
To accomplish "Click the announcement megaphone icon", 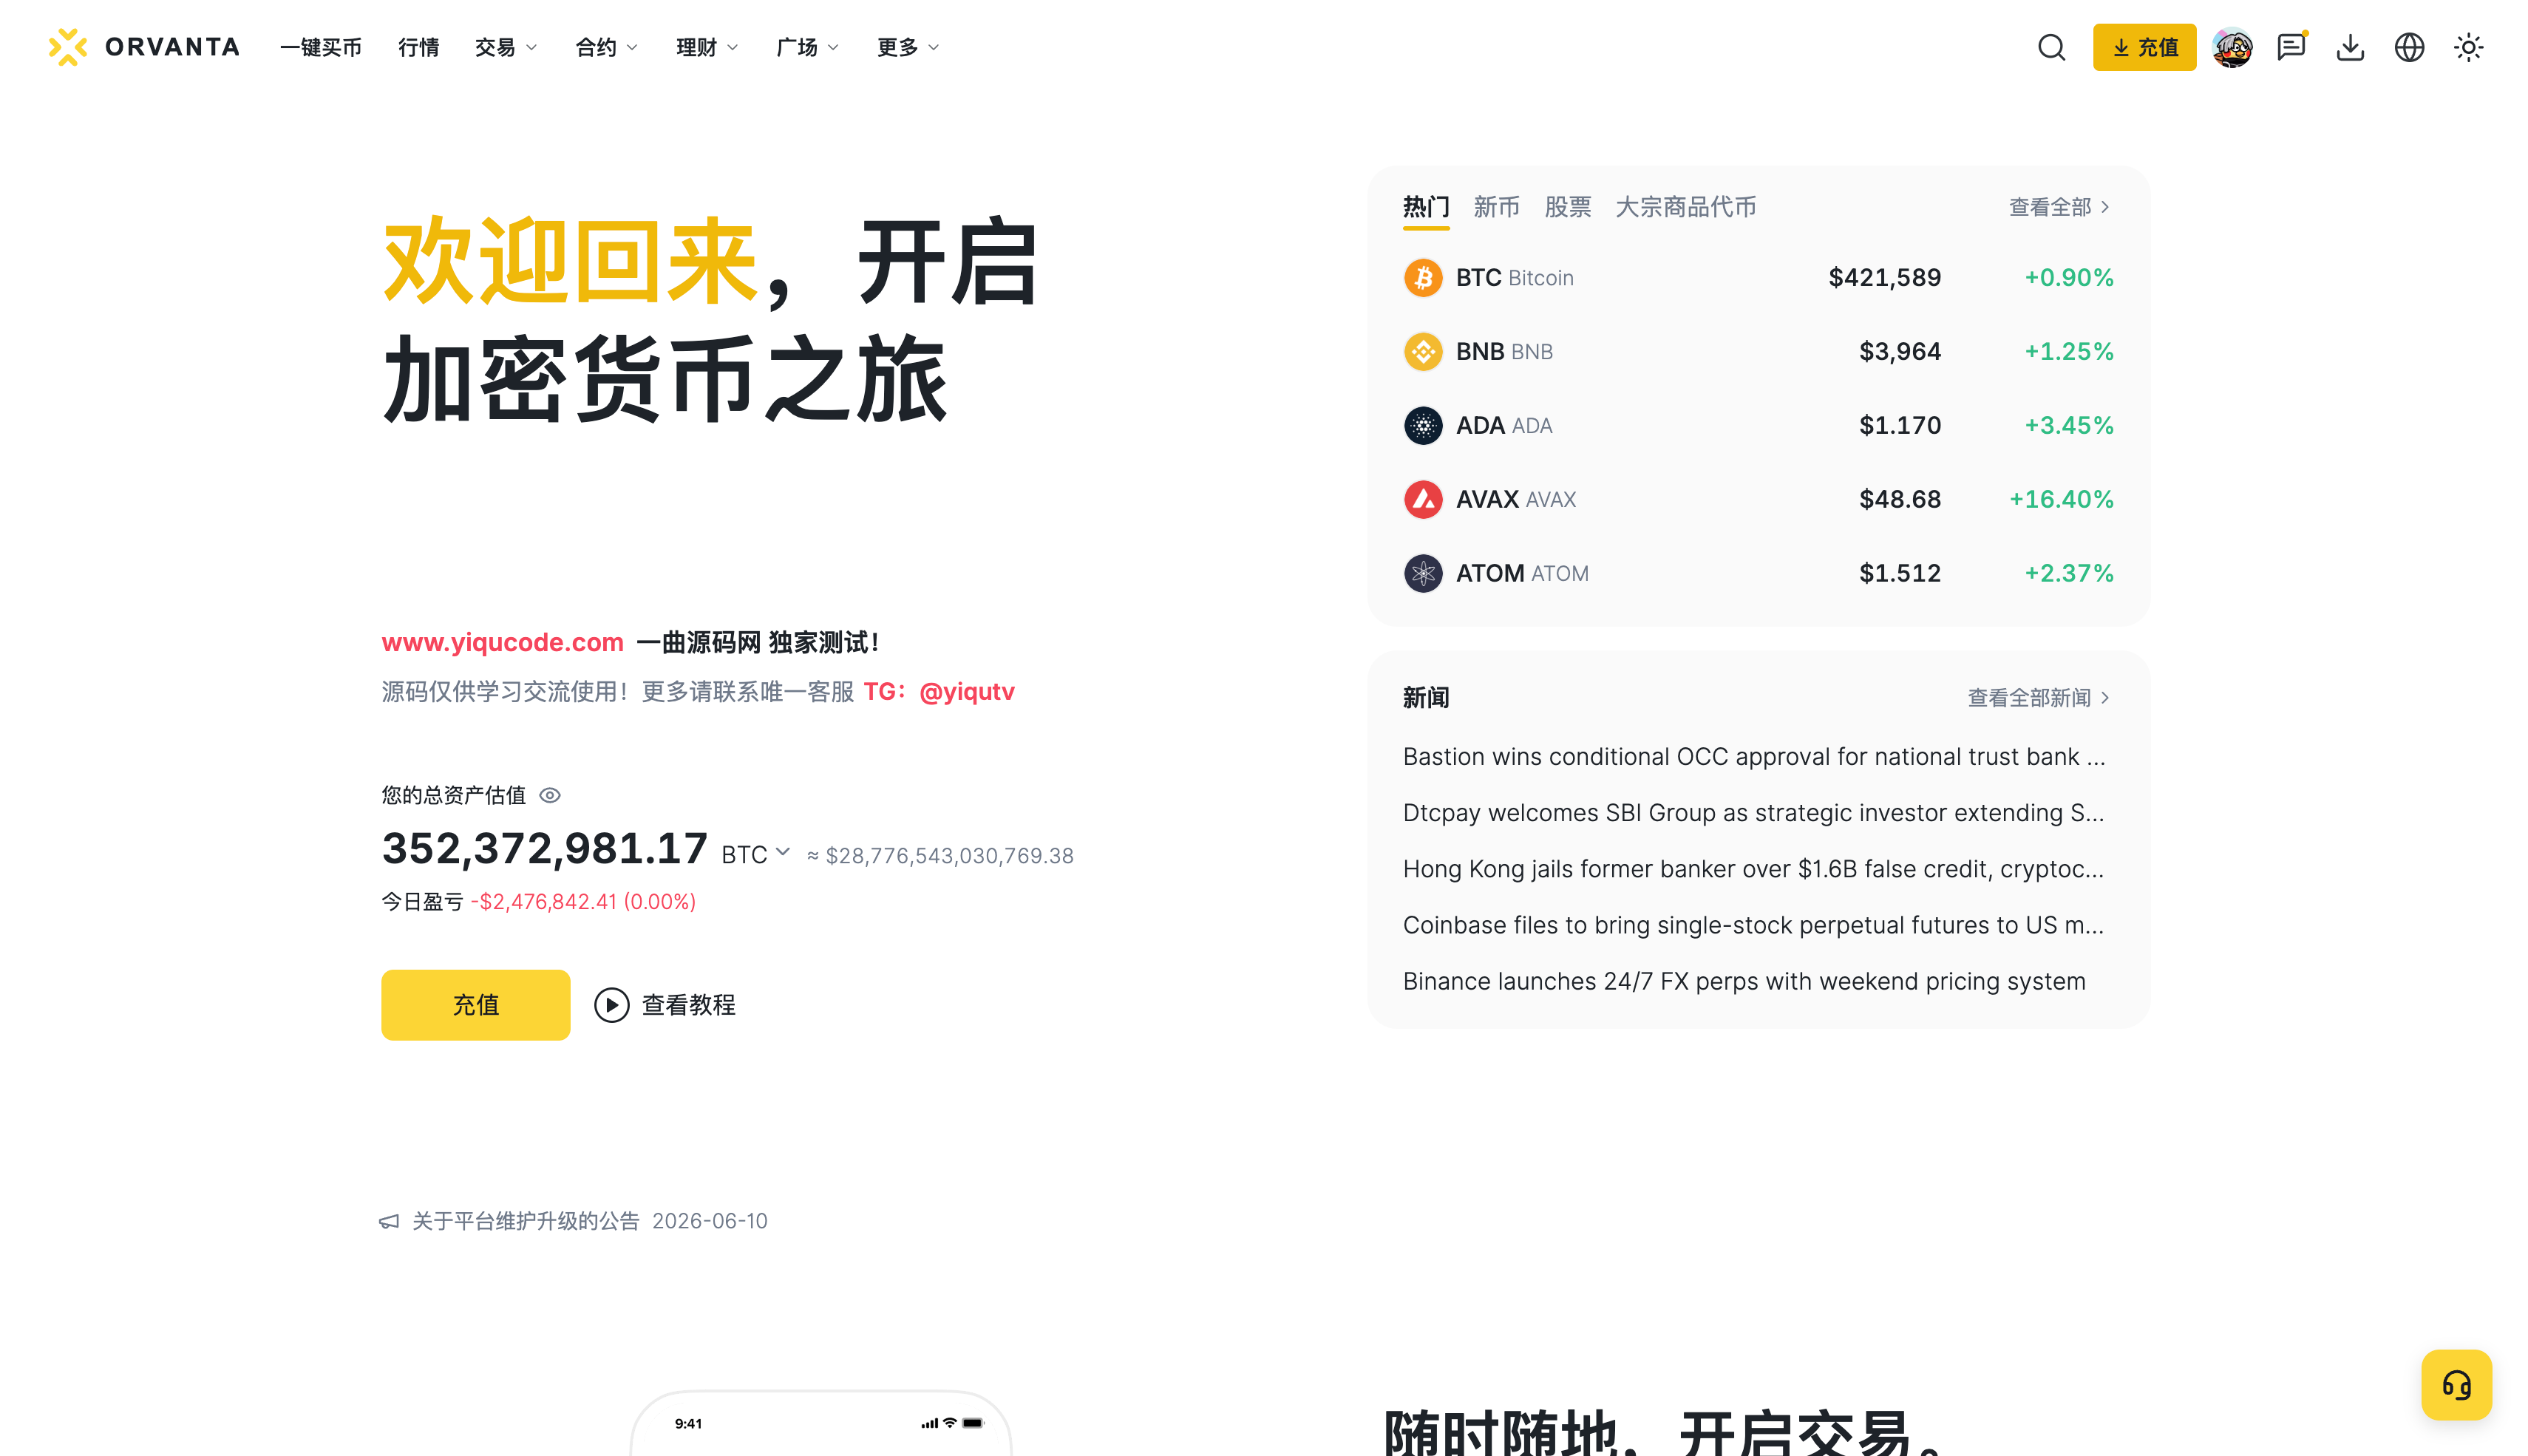I will point(389,1221).
